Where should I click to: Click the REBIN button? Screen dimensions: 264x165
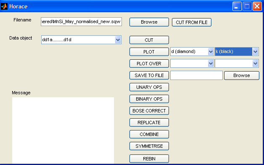click(149, 159)
